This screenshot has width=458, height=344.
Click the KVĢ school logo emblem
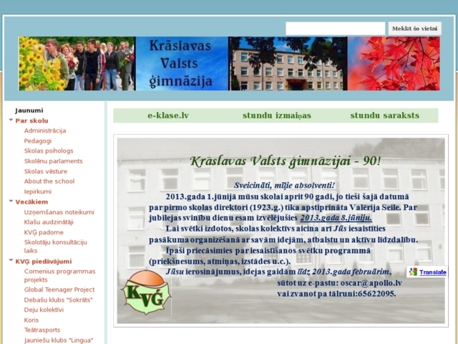tap(146, 292)
